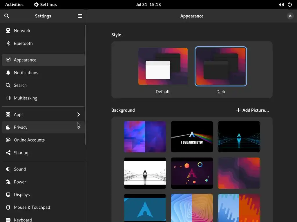The height and width of the screenshot is (222, 297).
Task: Open the hamburger menu in Settings header
Action: tap(80, 16)
